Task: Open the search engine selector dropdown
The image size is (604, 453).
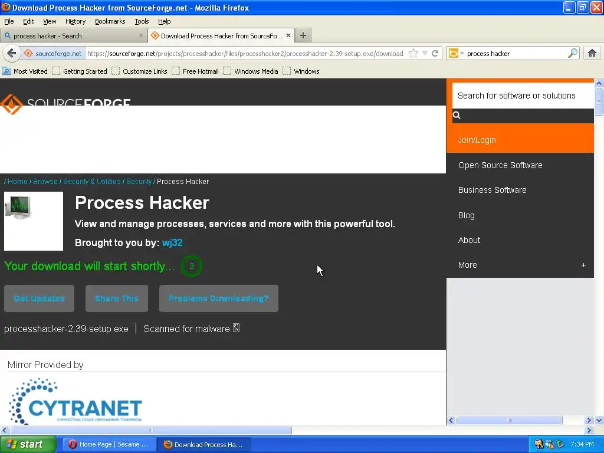Action: coord(456,53)
